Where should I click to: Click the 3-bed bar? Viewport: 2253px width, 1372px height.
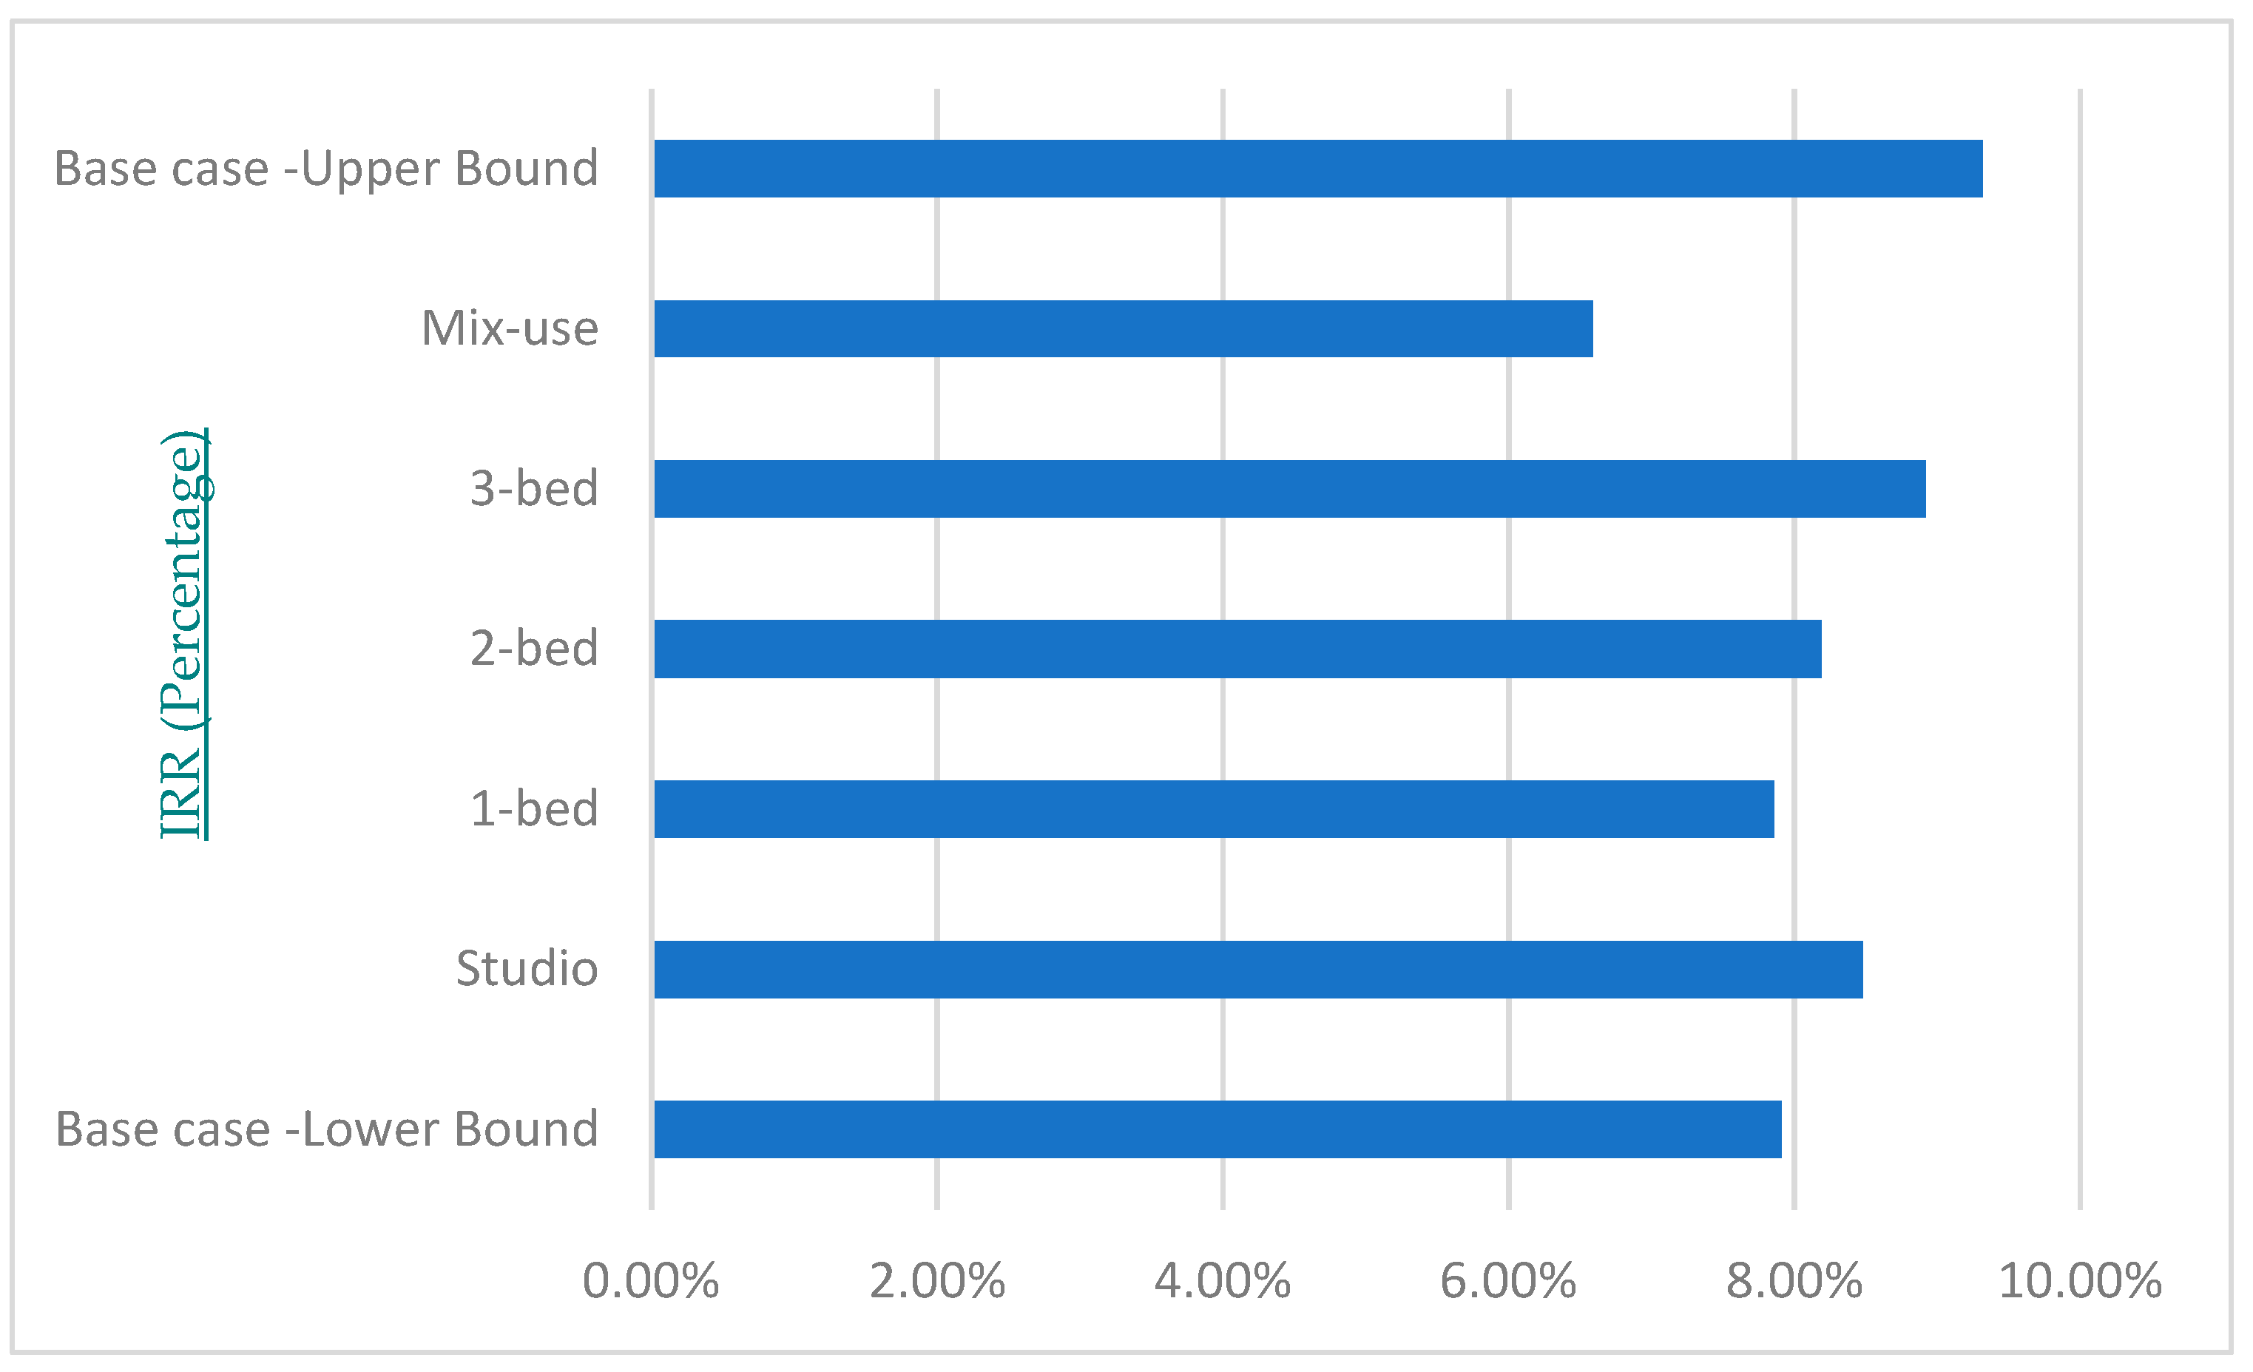(1289, 489)
